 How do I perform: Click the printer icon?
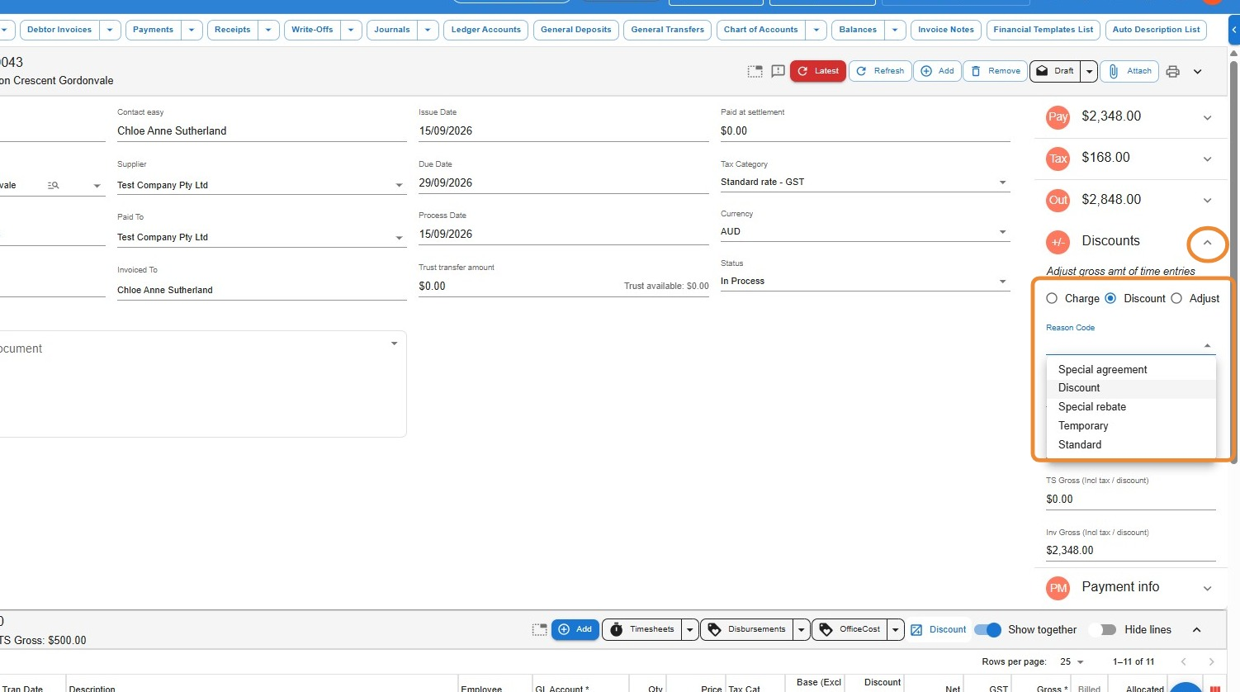pos(1172,71)
